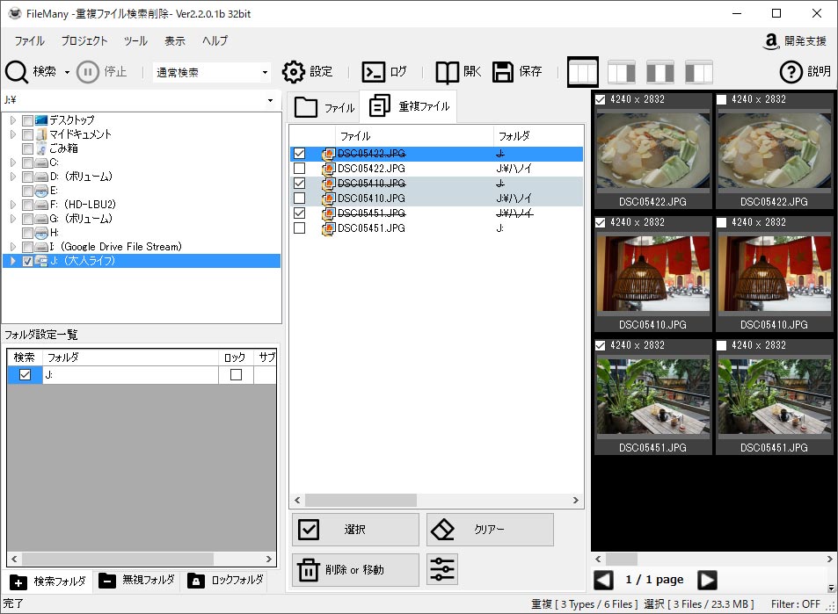838x614 pixels.
Task: Expand the F: (HD-LBU2) drive node
Action: [x=13, y=205]
